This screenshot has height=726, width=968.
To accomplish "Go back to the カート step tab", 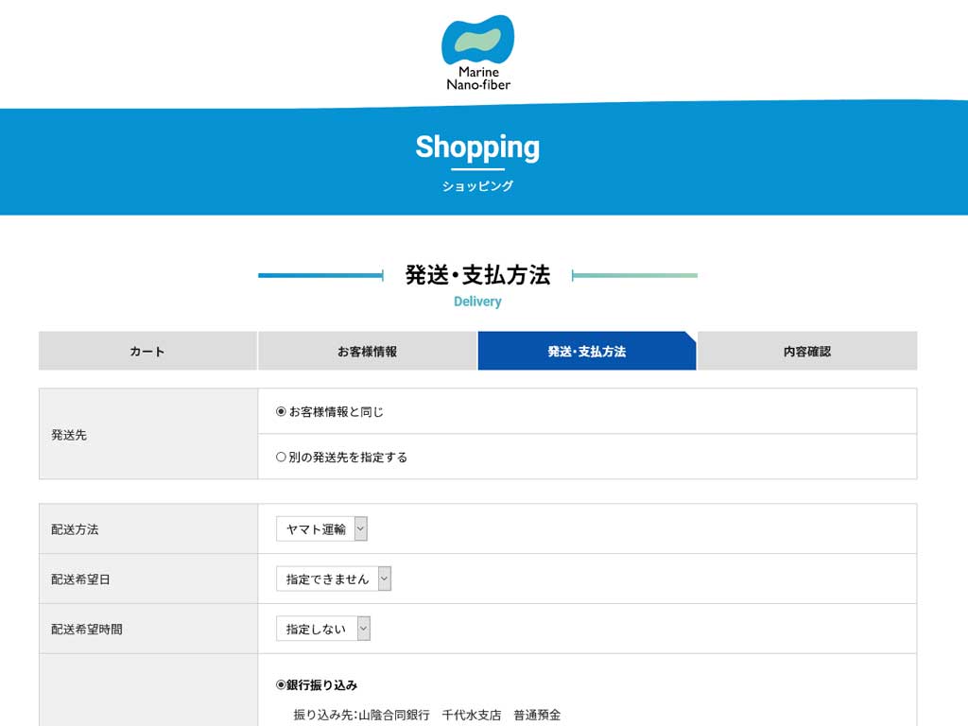I will point(147,351).
